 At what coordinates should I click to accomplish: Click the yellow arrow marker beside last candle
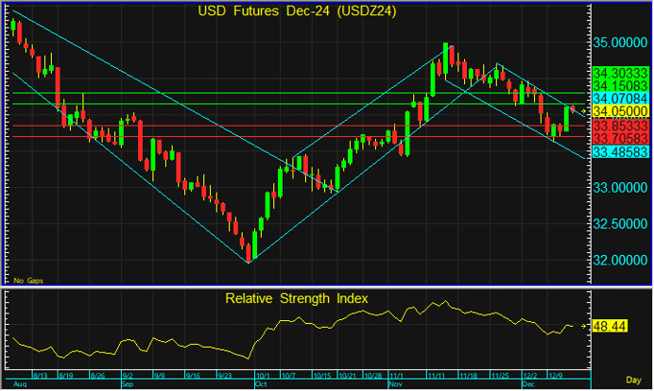tap(583, 111)
